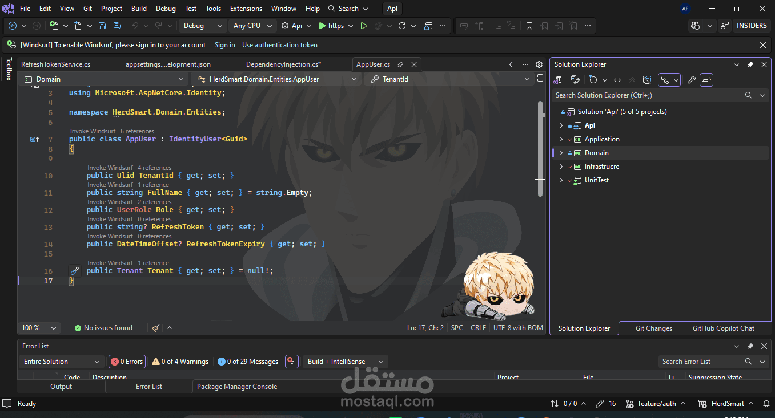
Task: Click the Toggle Bookmark toolbar icon
Action: tap(529, 26)
